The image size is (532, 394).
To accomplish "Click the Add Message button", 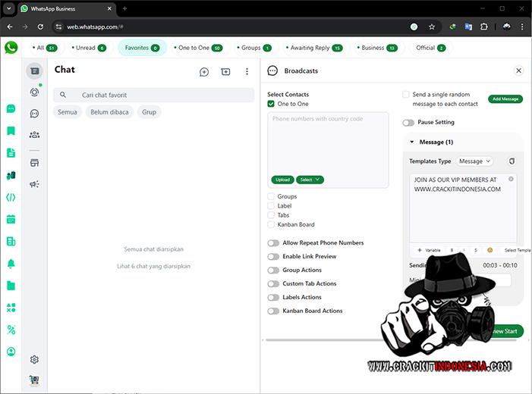I will click(505, 99).
